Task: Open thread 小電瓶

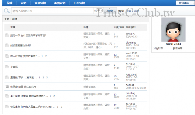Action: pos(14,67)
